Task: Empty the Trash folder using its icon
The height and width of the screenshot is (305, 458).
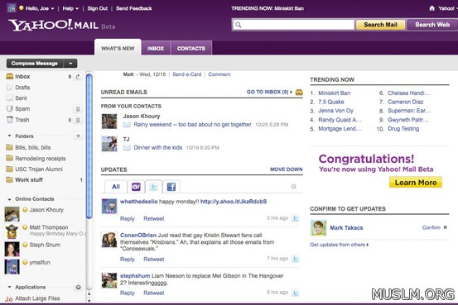Action: tap(78, 120)
